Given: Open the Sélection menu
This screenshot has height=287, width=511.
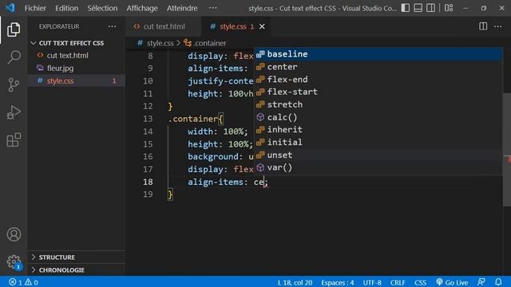Looking at the screenshot, I should click(102, 8).
